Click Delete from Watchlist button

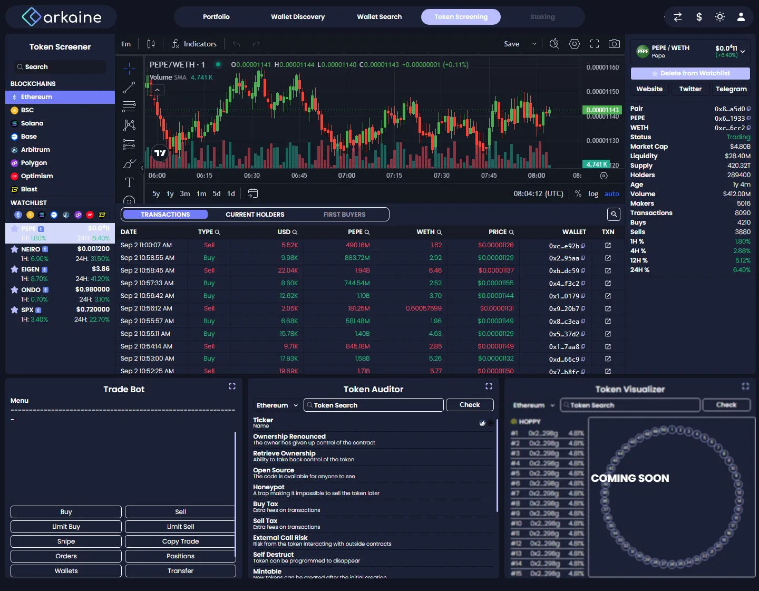[x=690, y=73]
